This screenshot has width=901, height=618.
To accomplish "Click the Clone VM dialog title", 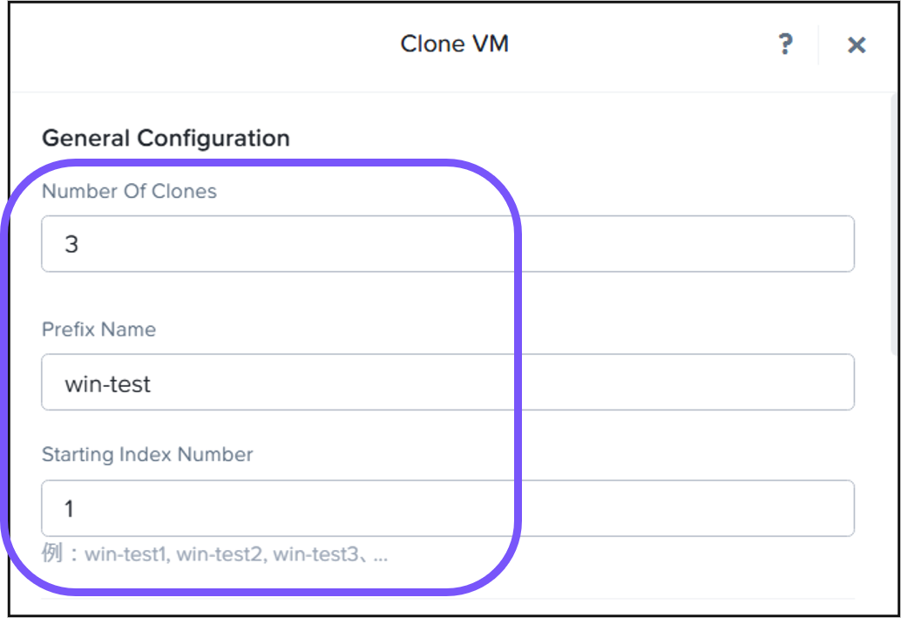I will pyautogui.click(x=454, y=44).
